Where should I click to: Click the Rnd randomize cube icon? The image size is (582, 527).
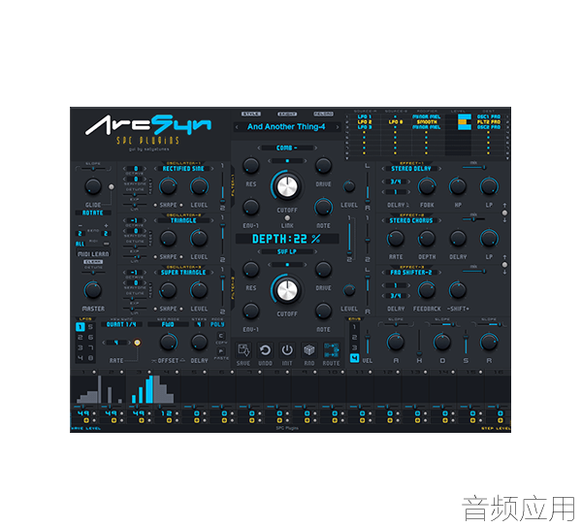pyautogui.click(x=308, y=349)
